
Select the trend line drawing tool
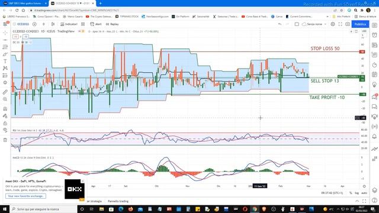[x=5, y=40]
